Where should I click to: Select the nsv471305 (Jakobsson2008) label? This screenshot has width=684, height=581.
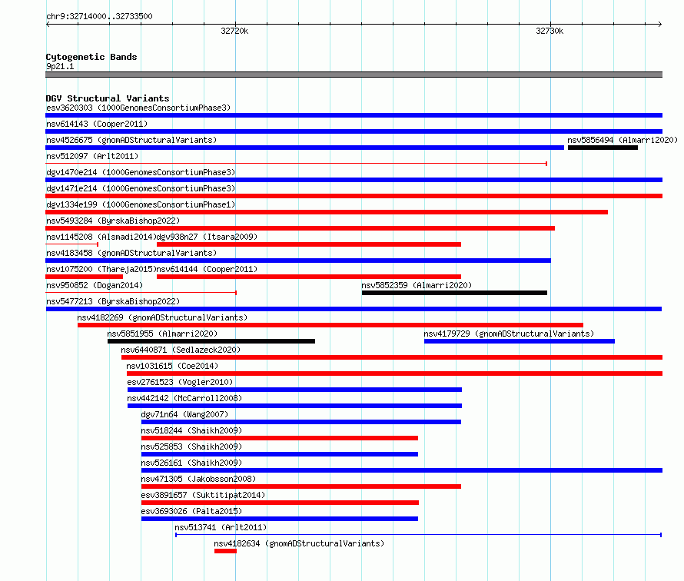198,479
